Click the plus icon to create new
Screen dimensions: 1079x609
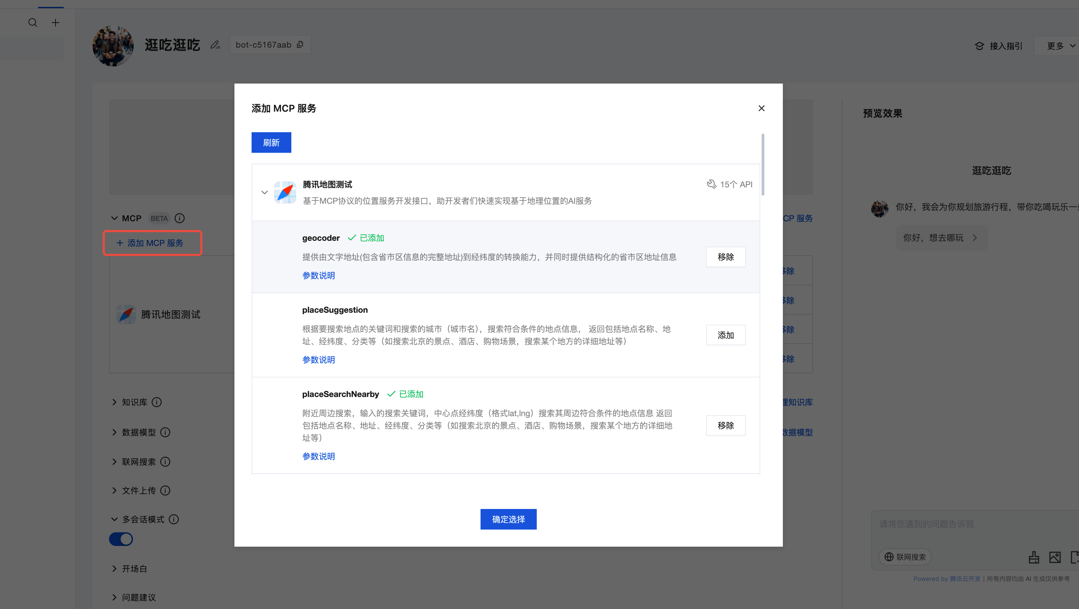click(55, 23)
